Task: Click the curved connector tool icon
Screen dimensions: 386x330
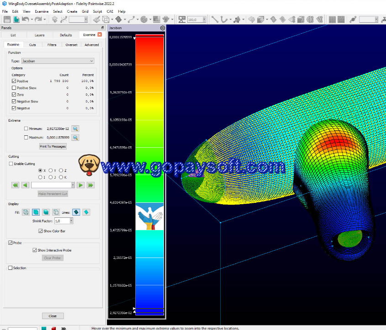Action: point(224,19)
